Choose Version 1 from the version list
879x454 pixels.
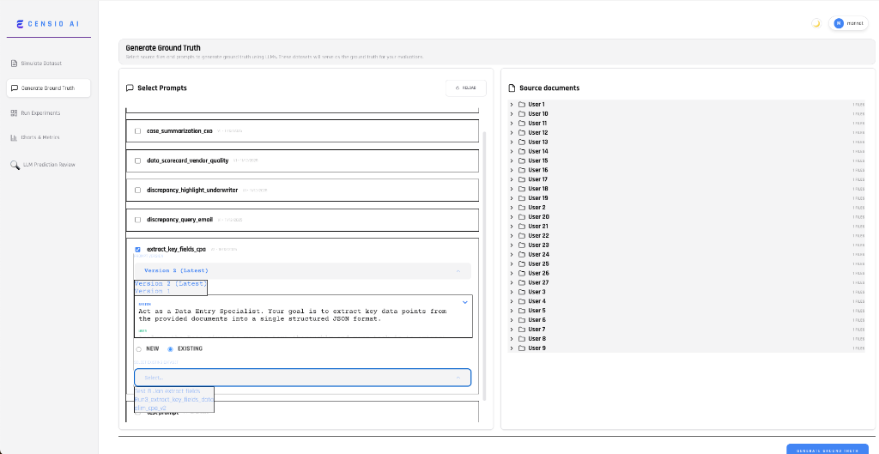click(152, 292)
